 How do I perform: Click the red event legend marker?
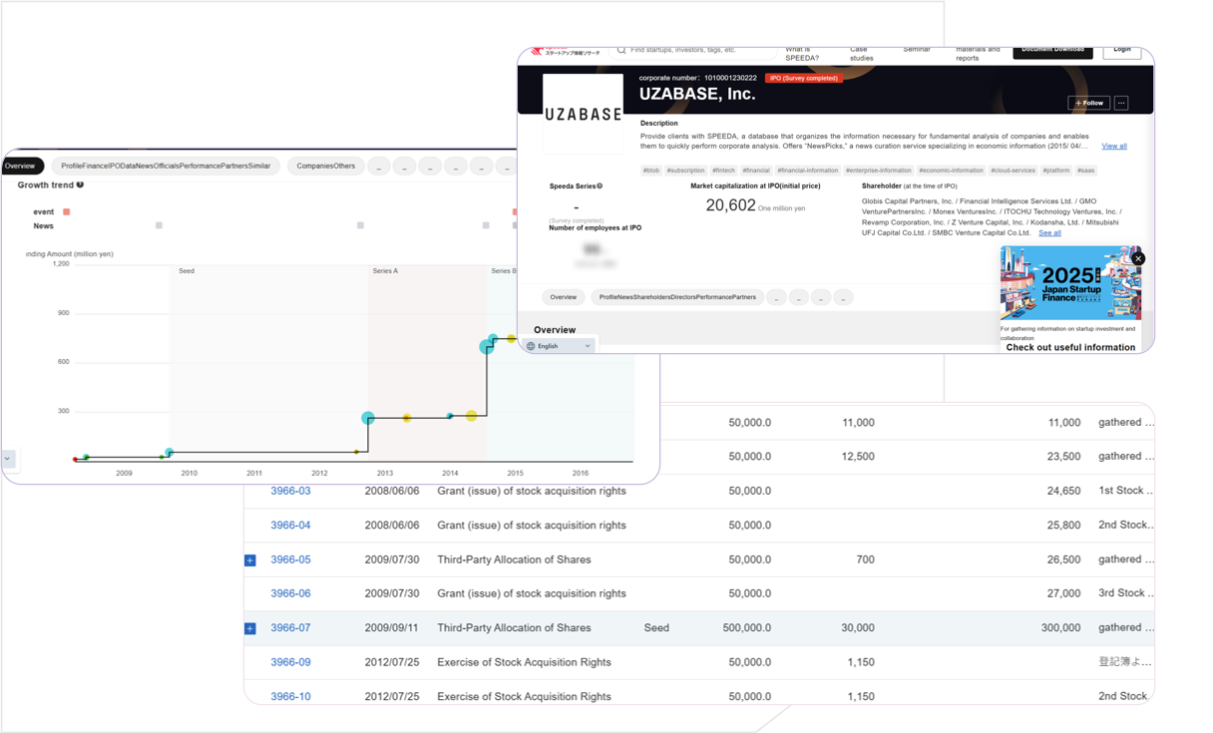pos(67,211)
